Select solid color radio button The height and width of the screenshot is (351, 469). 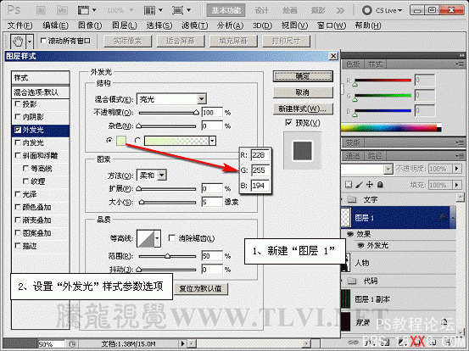pos(109,140)
